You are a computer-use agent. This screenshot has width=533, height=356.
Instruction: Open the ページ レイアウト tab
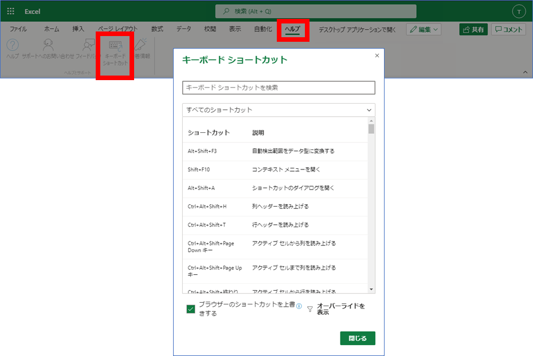click(x=117, y=29)
